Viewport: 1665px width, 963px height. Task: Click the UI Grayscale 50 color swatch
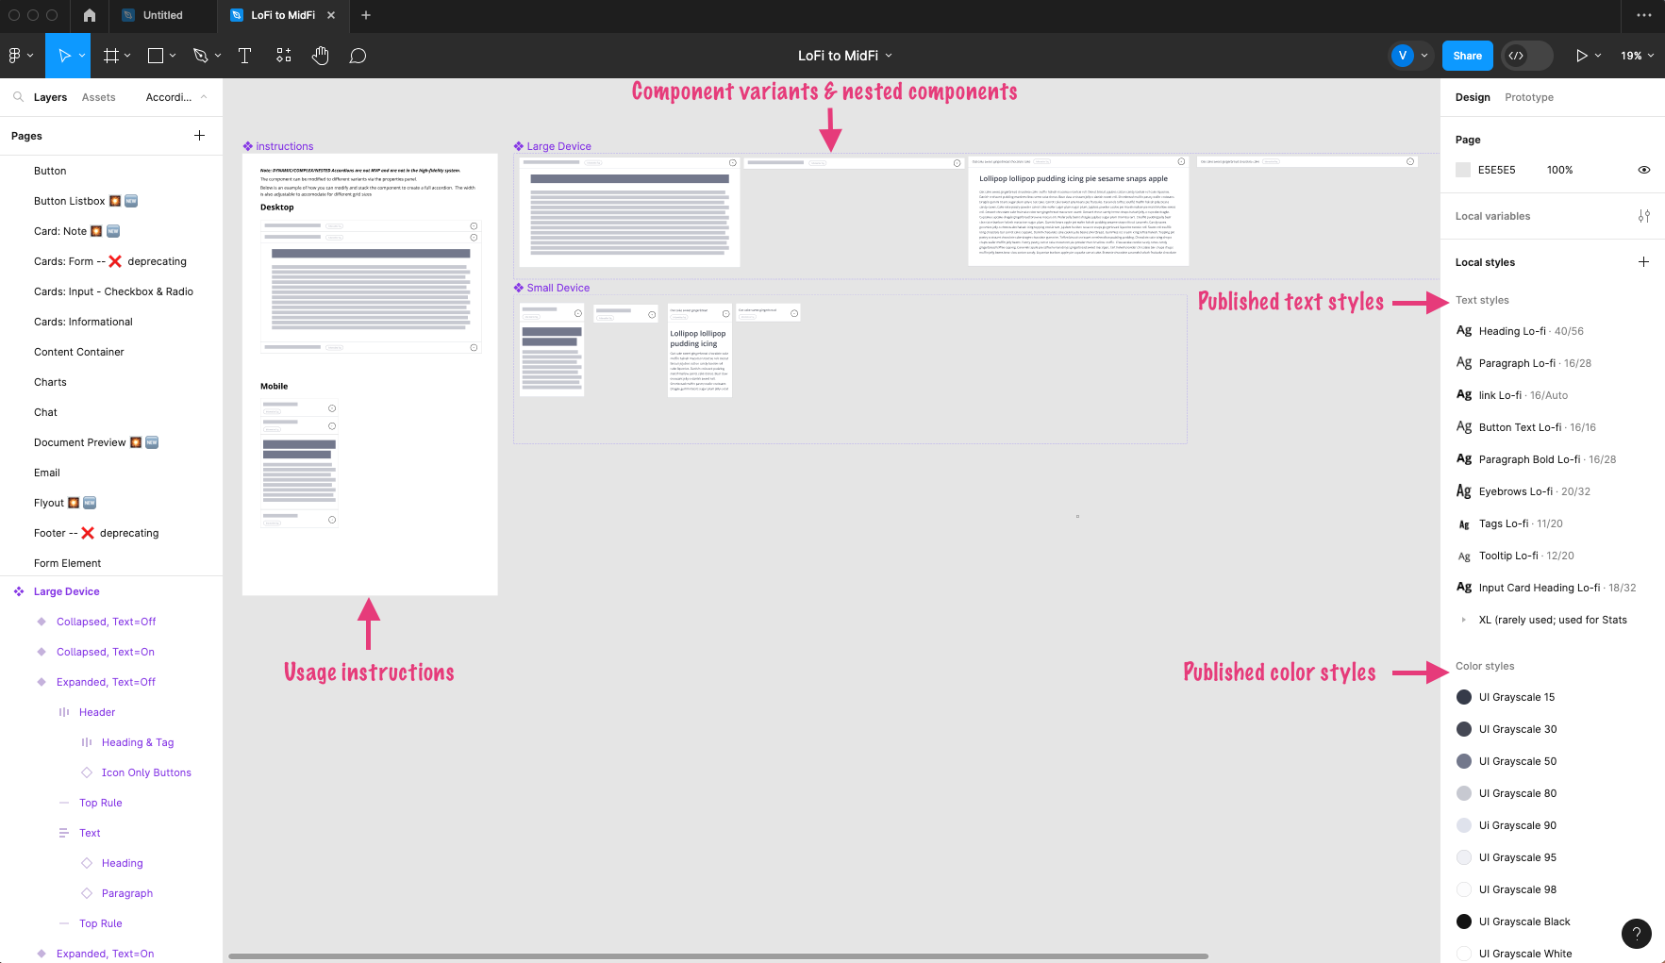click(1464, 761)
